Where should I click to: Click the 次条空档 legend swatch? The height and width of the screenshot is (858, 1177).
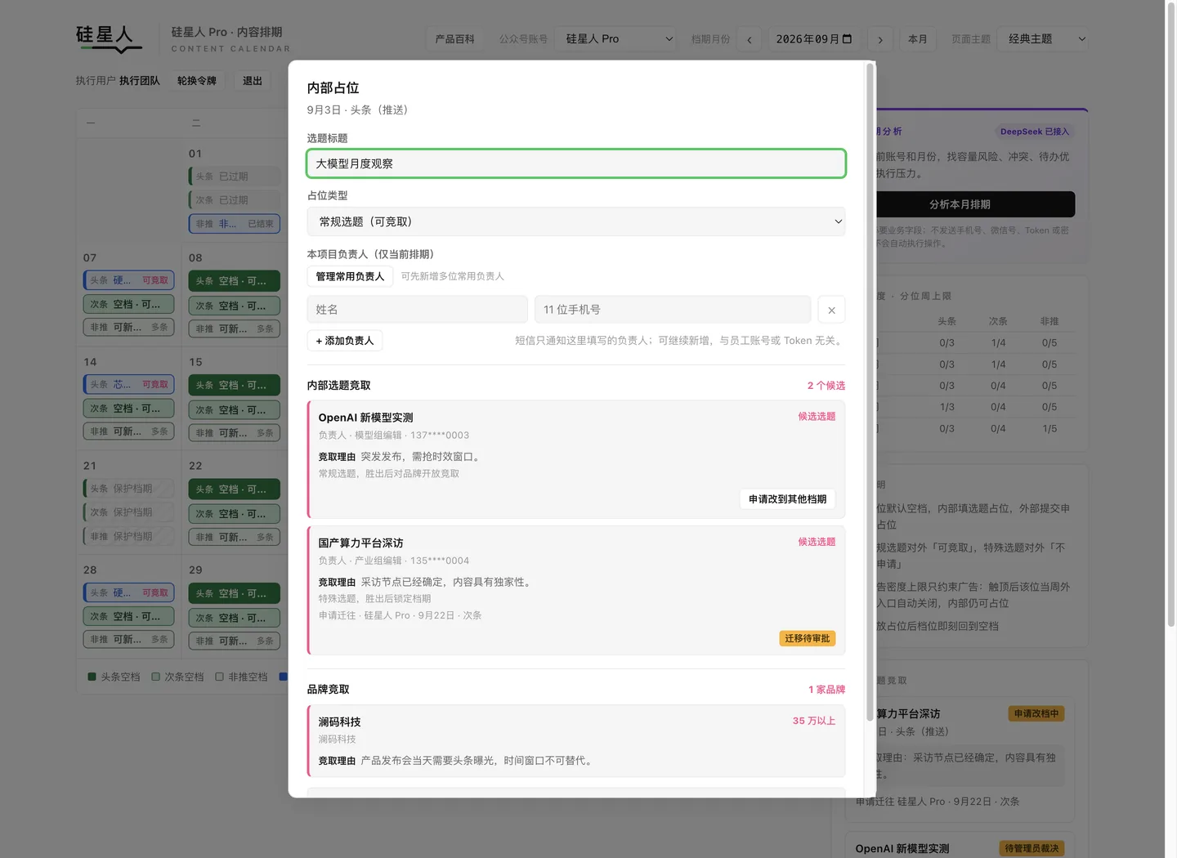click(x=155, y=677)
